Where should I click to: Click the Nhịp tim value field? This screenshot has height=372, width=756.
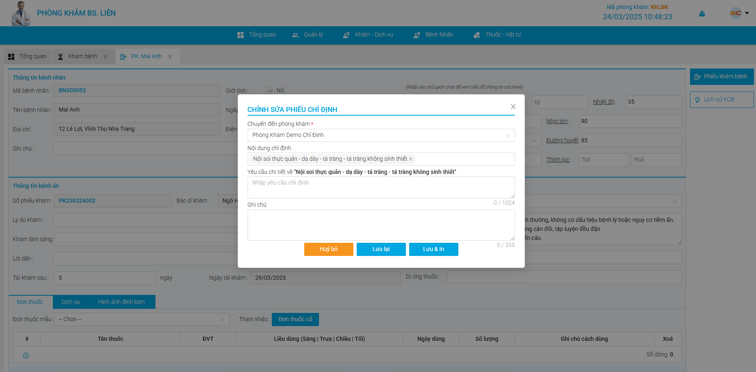click(630, 121)
